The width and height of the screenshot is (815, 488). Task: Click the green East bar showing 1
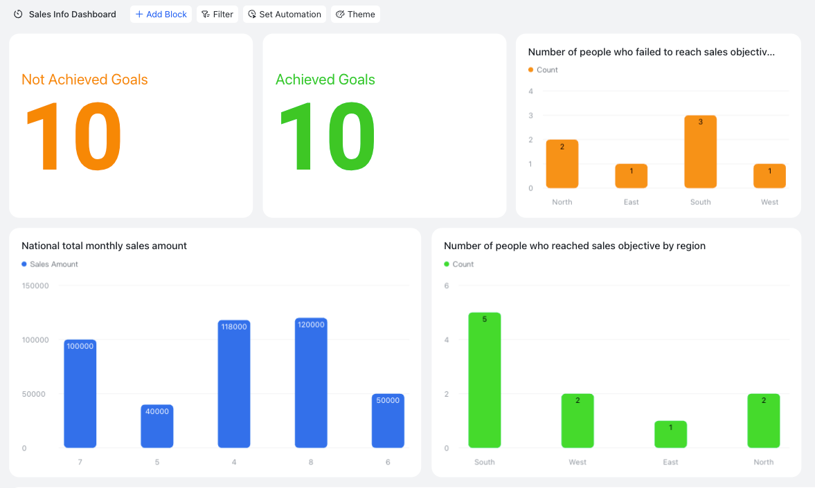(x=670, y=435)
